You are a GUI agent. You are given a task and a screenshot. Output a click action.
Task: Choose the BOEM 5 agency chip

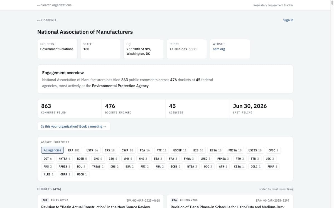click(x=82, y=159)
